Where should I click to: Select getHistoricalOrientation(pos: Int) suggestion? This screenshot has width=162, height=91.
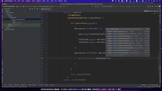tap(128, 43)
